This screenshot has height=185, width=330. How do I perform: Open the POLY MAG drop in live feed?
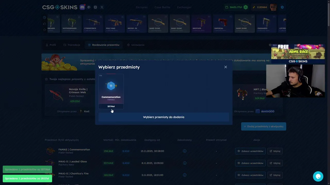[x=114, y=24]
